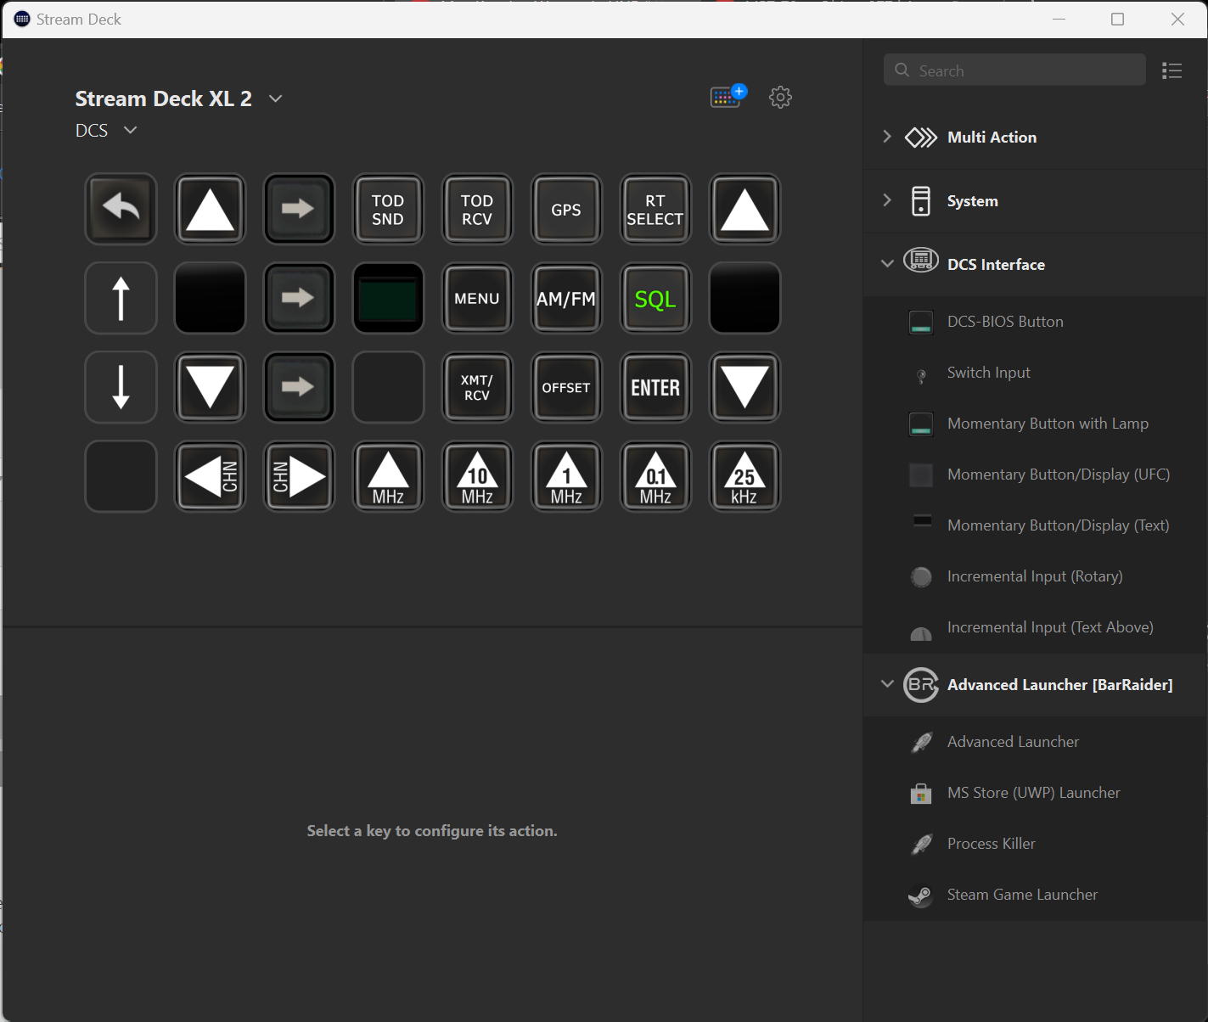Click the action Search field
This screenshot has width=1208, height=1022.
pyautogui.click(x=1014, y=70)
